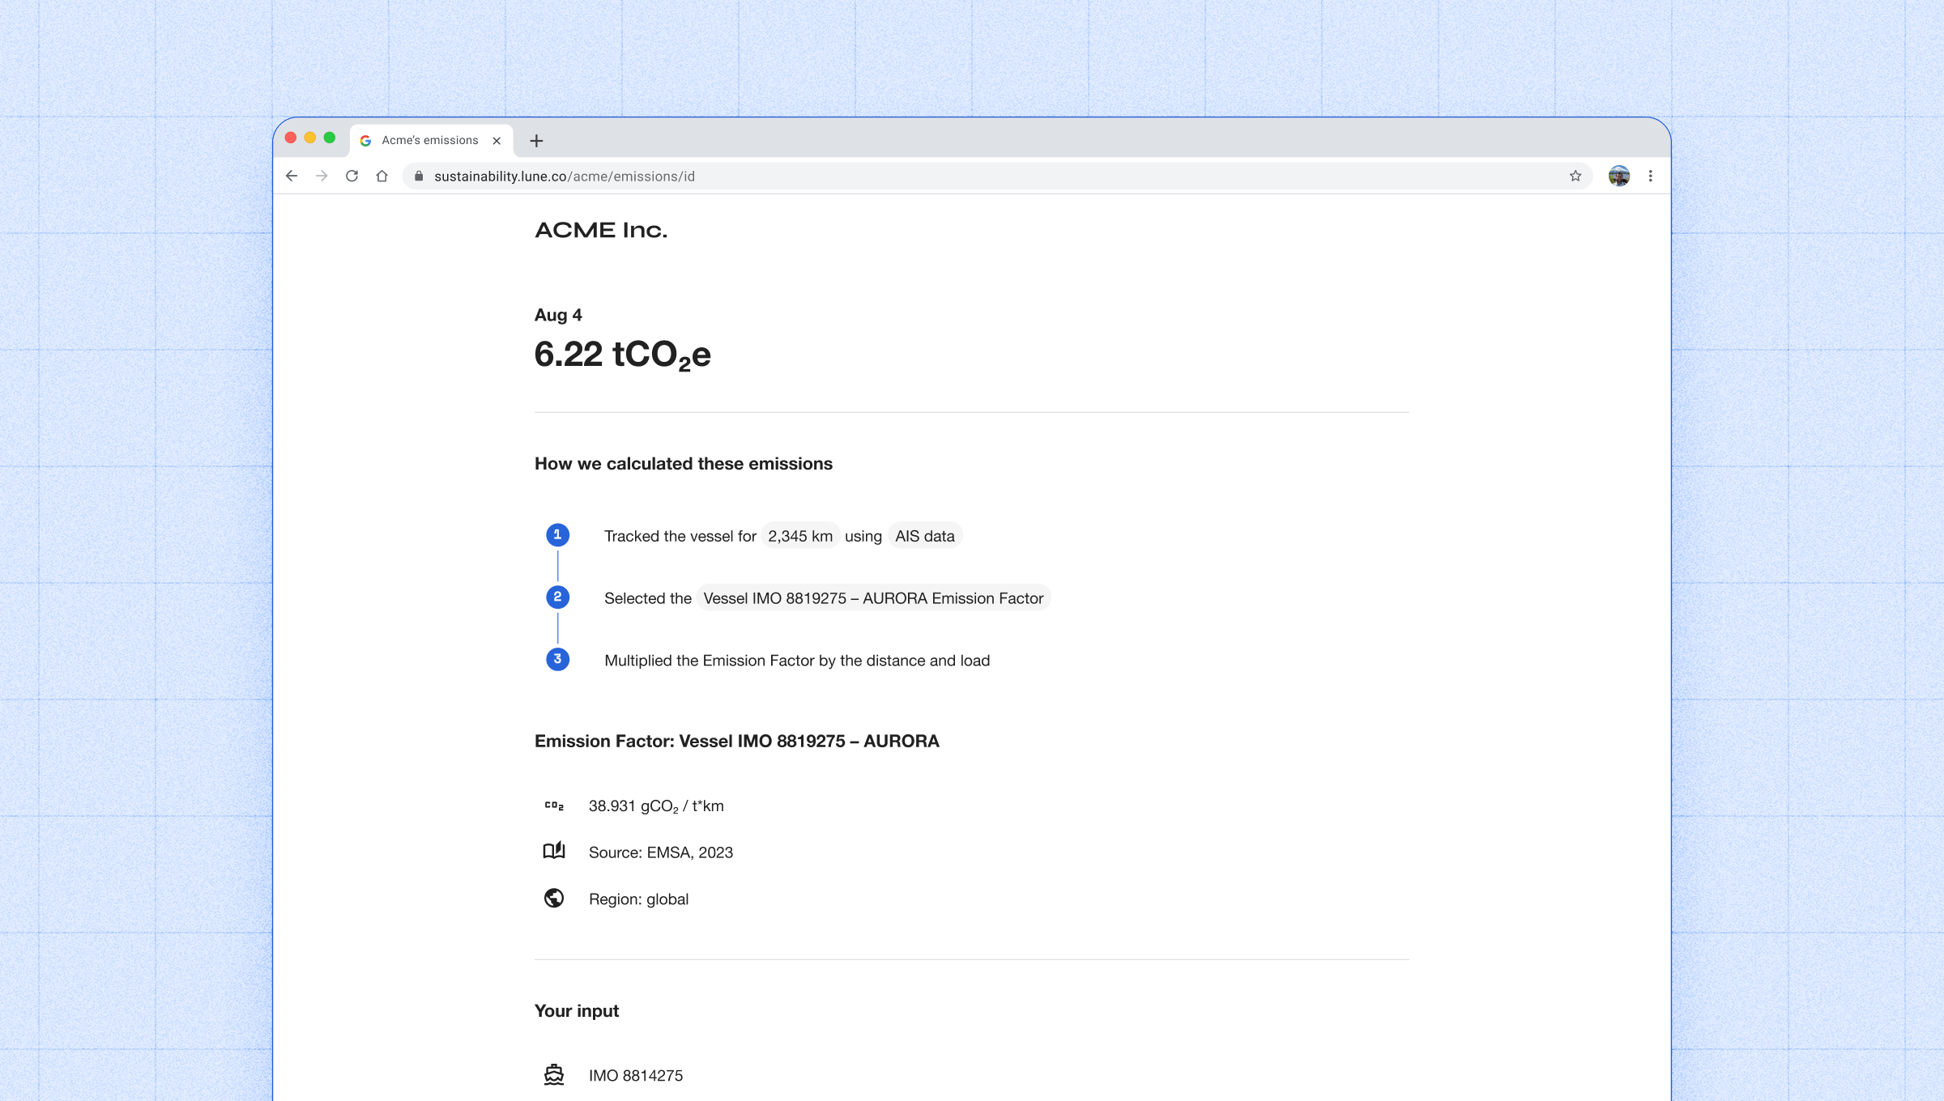Bookmark page with star icon
This screenshot has height=1101, width=1944.
[1575, 176]
